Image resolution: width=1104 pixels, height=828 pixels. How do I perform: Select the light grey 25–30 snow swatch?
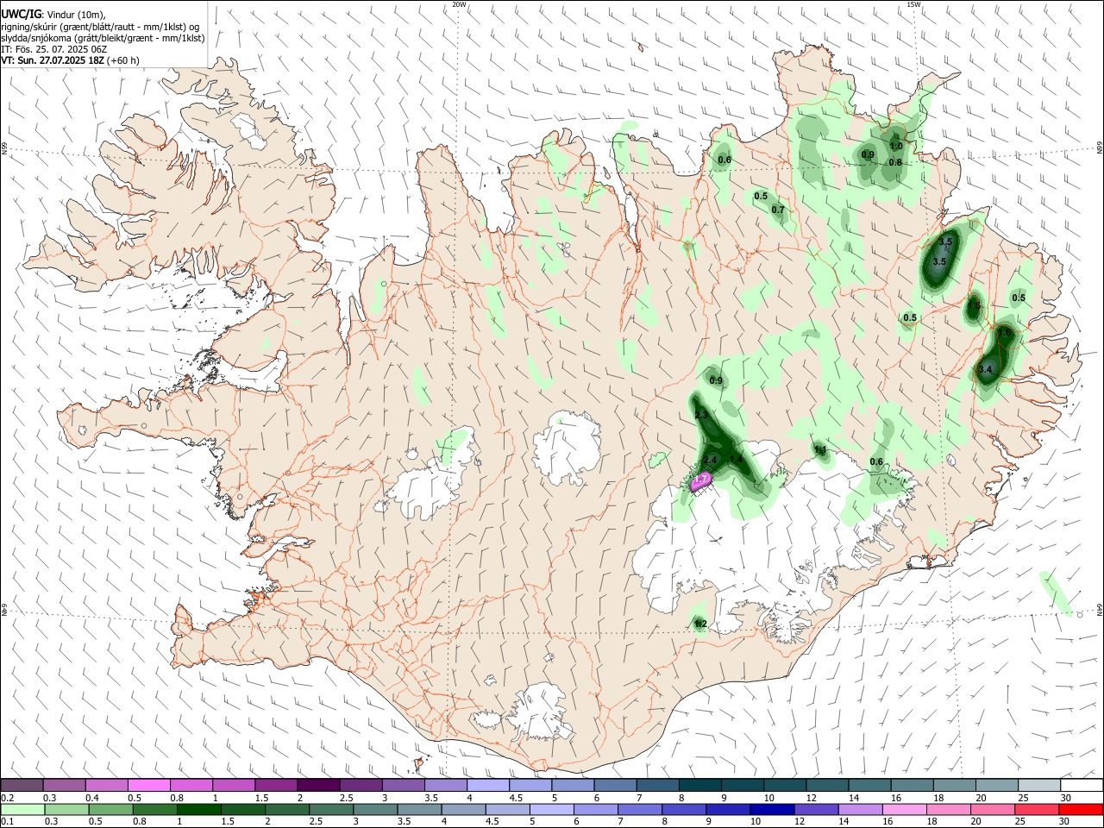click(1039, 786)
